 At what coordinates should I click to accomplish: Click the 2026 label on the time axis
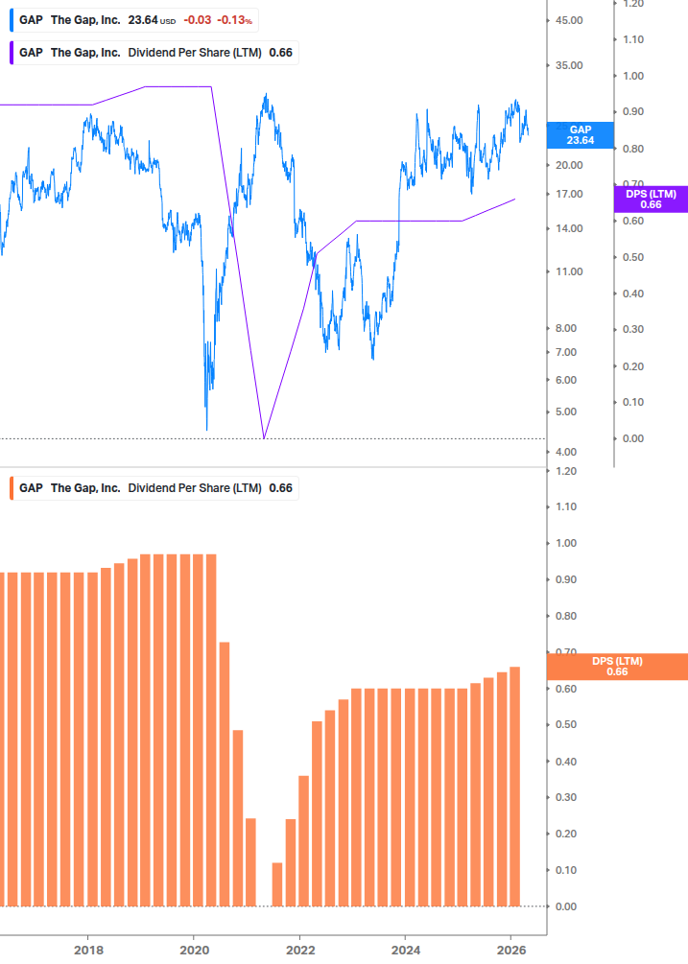point(510,950)
